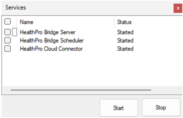Click the horizontal scrollbar thumb

coord(81,90)
